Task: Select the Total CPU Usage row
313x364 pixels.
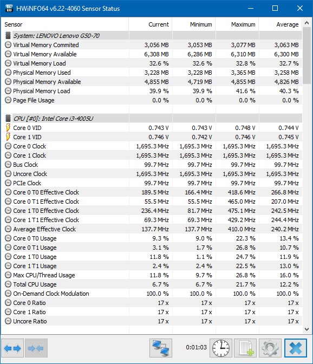Action: [152, 284]
